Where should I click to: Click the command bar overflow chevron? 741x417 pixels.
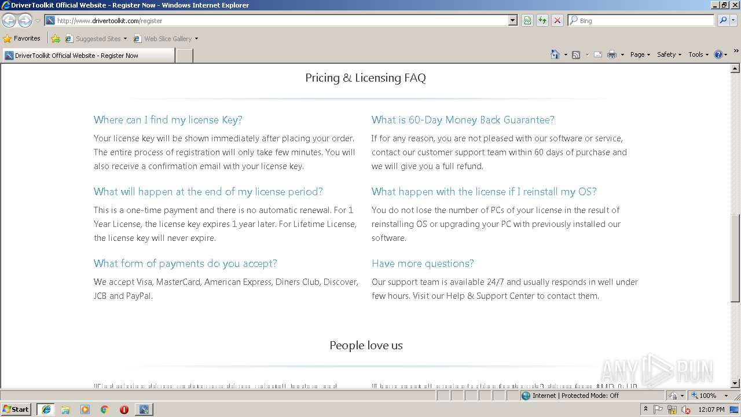pos(736,52)
